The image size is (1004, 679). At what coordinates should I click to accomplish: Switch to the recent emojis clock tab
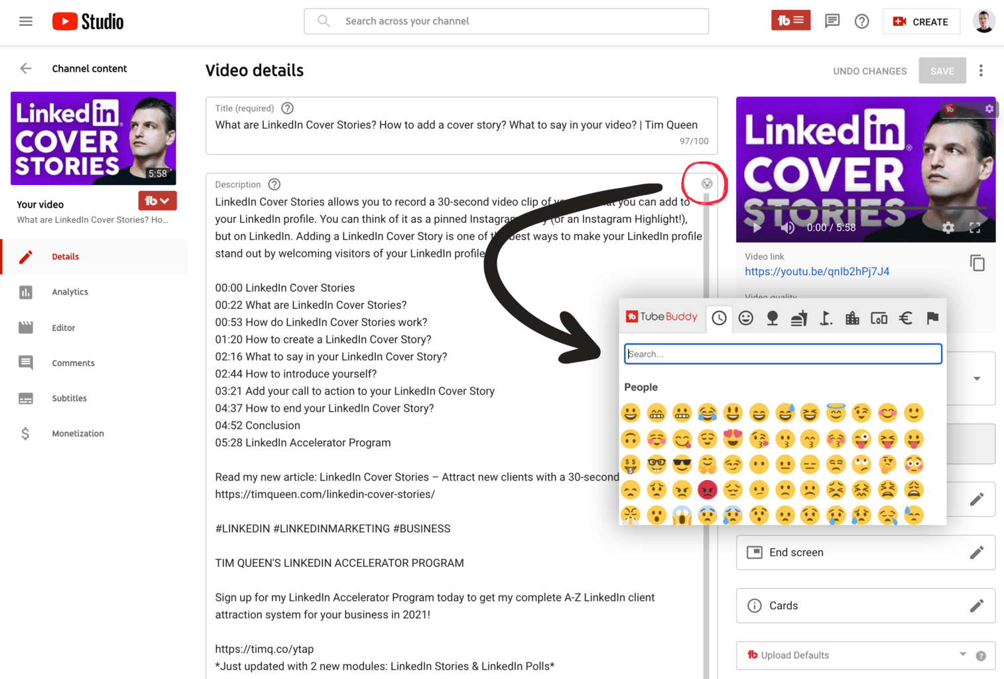tap(719, 318)
